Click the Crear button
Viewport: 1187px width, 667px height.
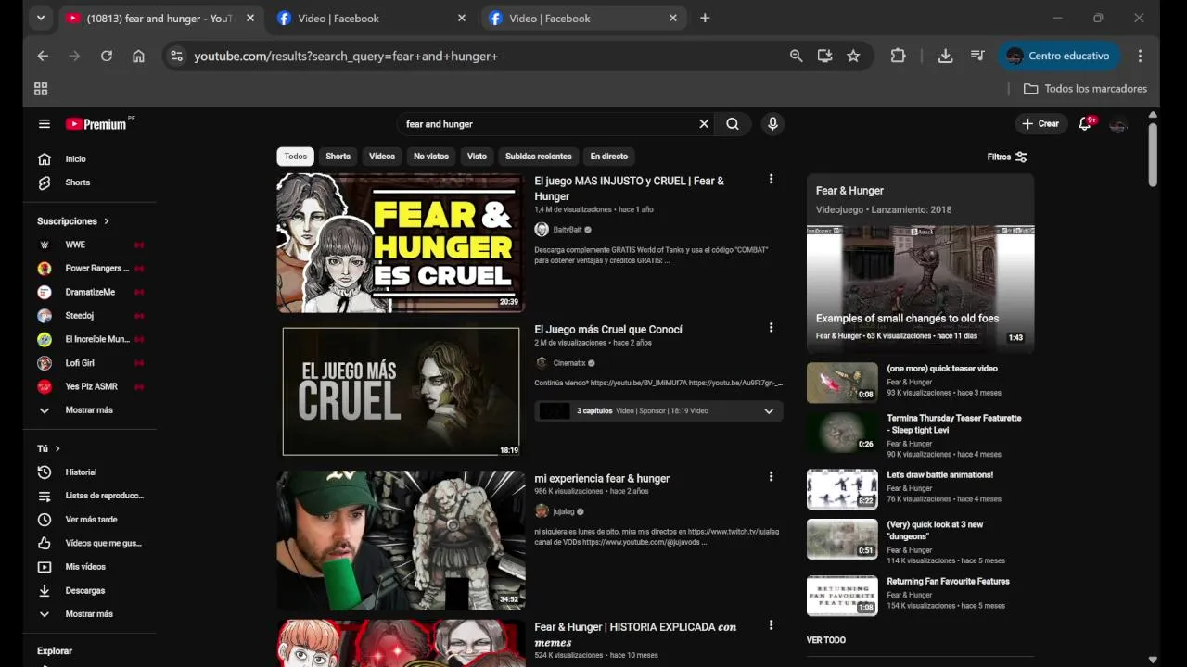coord(1040,123)
